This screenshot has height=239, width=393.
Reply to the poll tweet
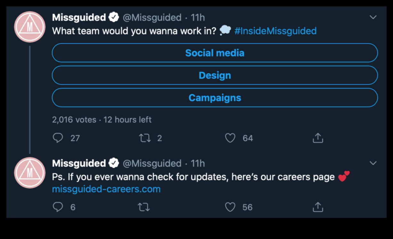pos(58,138)
